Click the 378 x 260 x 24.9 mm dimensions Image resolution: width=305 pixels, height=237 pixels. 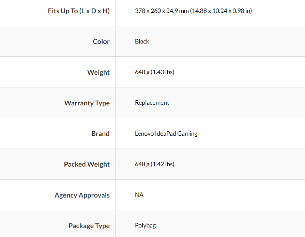[162, 11]
